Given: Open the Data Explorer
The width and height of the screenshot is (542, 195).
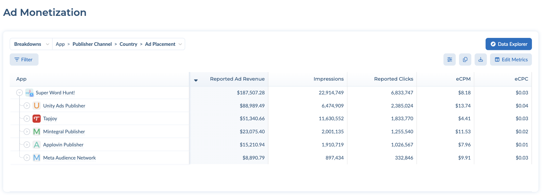Looking at the screenshot, I should tap(508, 44).
